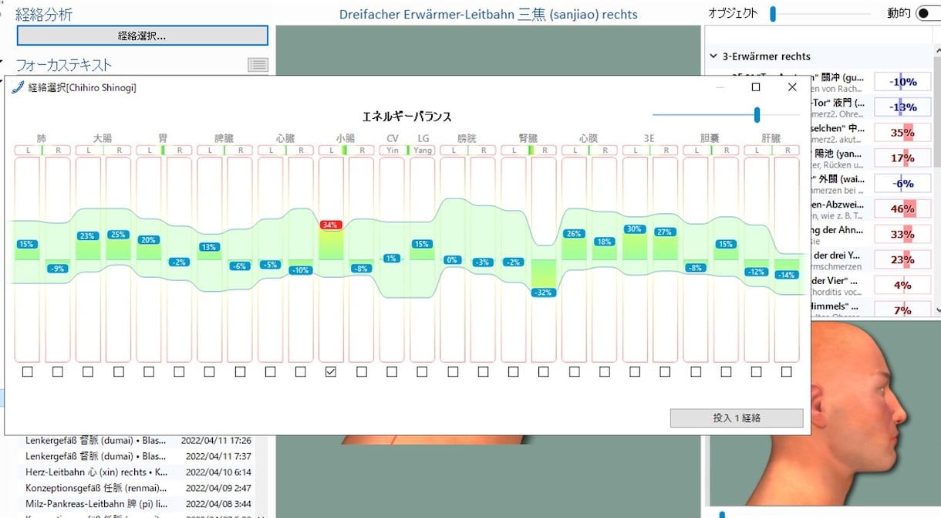
Task: Check the 肝臓 R meridian checkbox
Action: (x=787, y=371)
